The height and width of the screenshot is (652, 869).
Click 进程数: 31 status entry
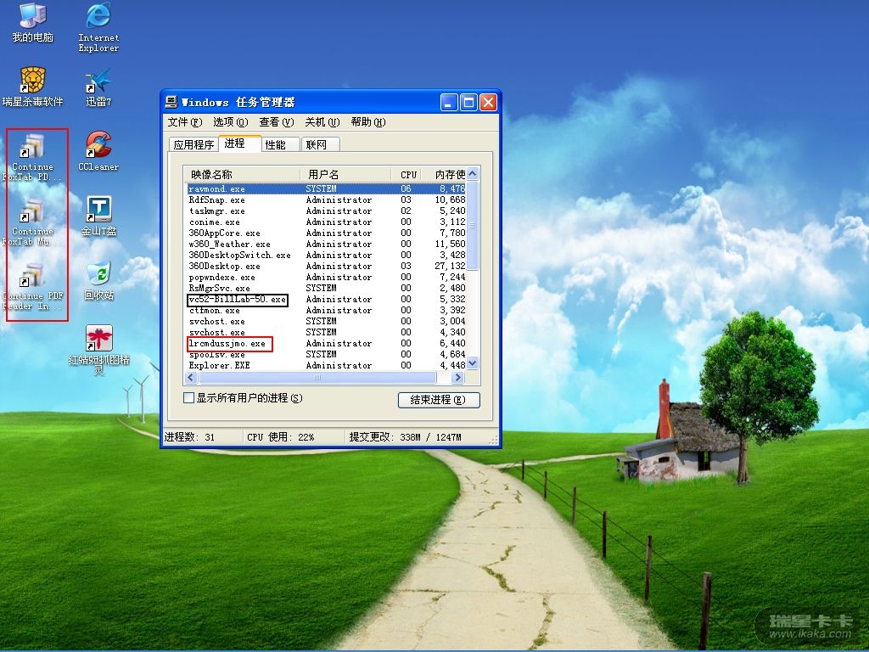(x=189, y=437)
